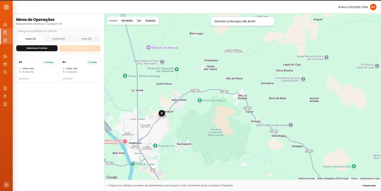Click the igreja católica caja branca pin
The height and width of the screenshot is (191, 381).
[291, 125]
